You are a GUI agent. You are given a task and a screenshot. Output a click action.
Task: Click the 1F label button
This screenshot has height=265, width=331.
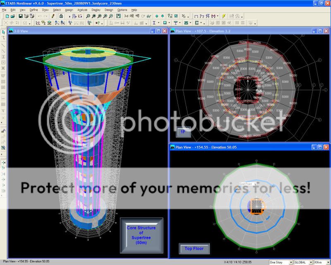click(x=183, y=132)
